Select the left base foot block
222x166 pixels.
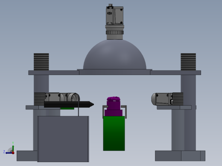pyautogui.click(x=27, y=156)
